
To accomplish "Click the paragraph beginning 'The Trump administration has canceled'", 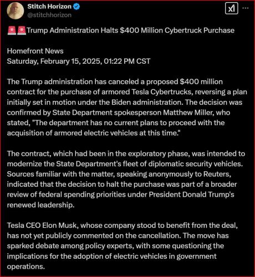I will 127,107.
